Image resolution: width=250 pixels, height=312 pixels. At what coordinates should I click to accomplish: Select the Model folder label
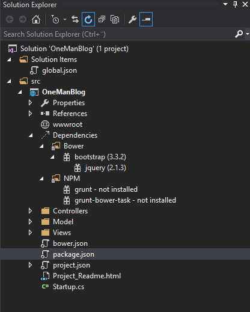63,222
